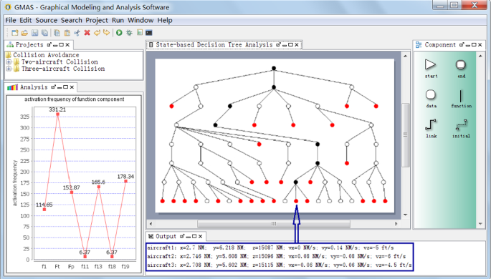Select the end component
Viewport: 491px width, 279px height.
point(461,65)
